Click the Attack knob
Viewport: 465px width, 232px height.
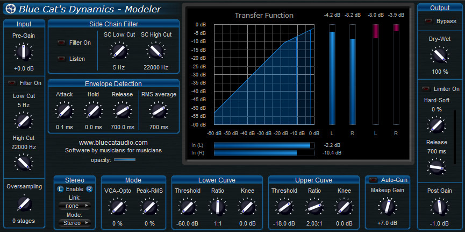(x=64, y=110)
